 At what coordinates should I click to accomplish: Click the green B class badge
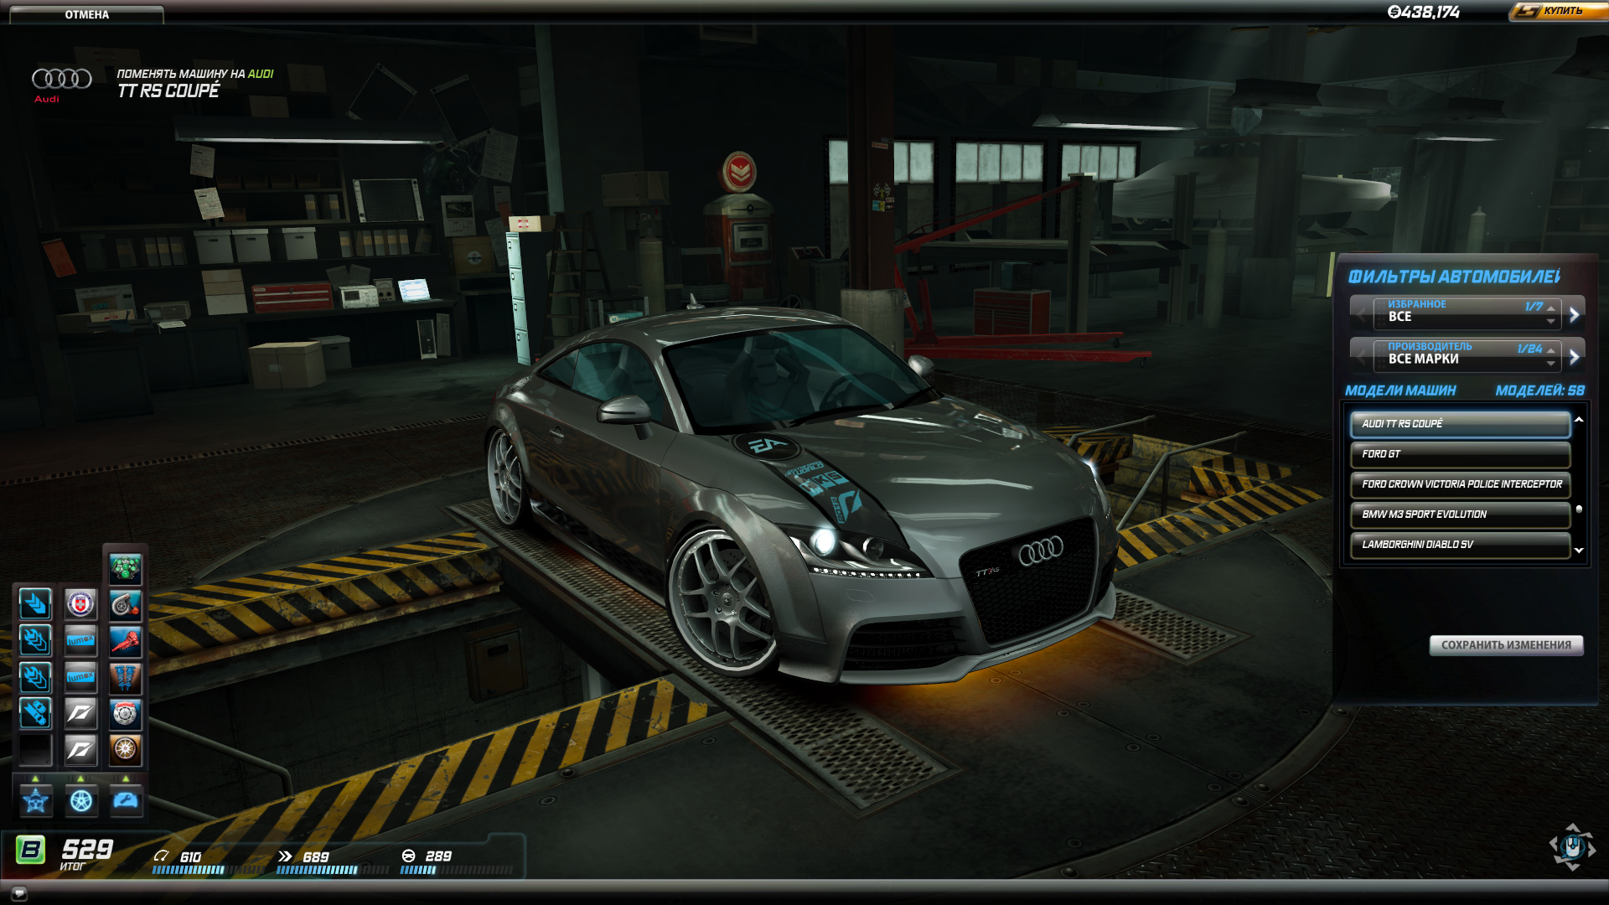click(31, 850)
